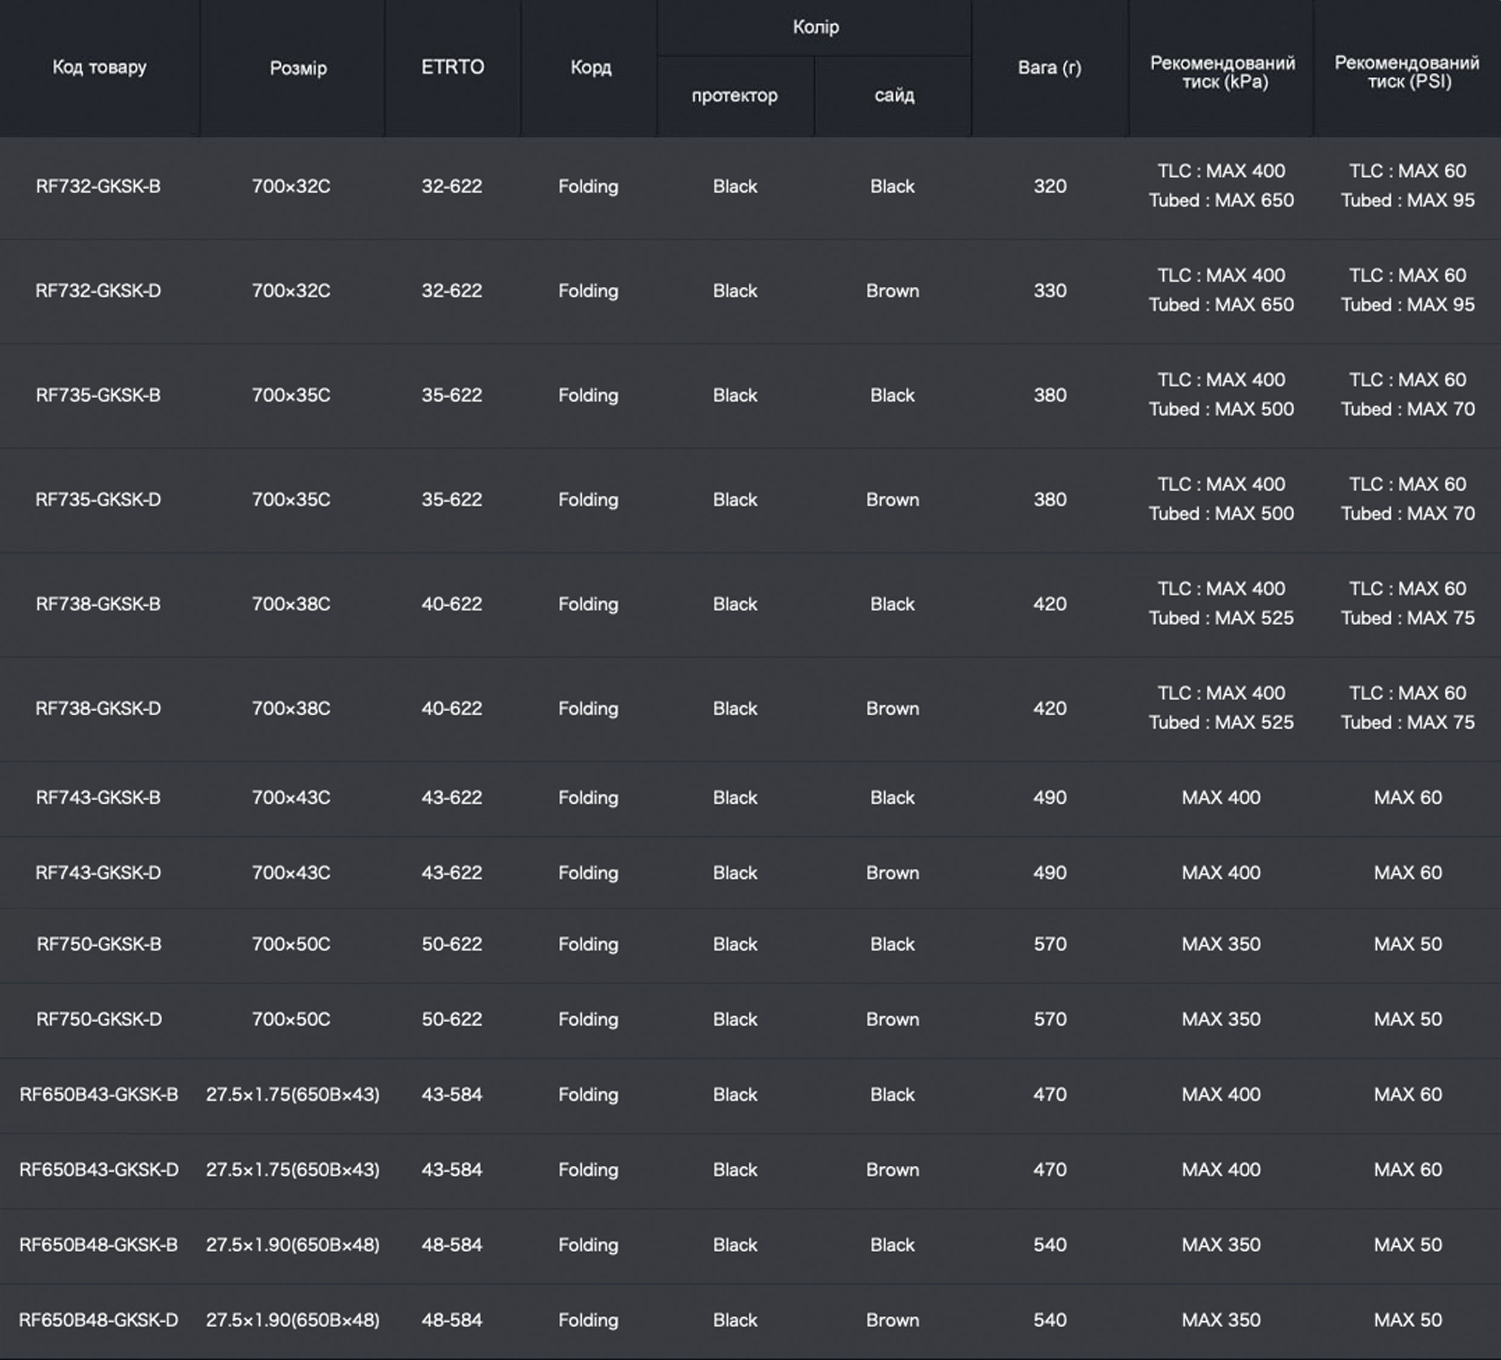Select product code RF650B43-GKSK-B
1501x1360 pixels.
[x=98, y=1094]
